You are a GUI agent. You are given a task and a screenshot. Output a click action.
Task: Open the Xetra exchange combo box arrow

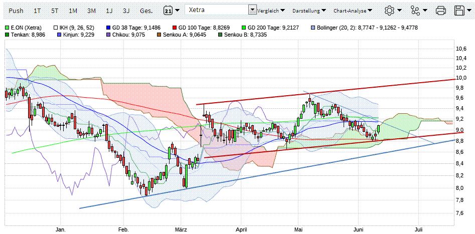pyautogui.click(x=252, y=10)
